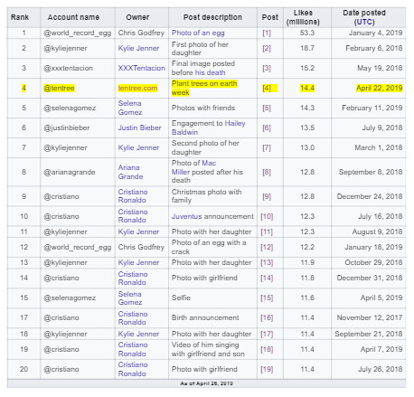
Task: Open Kylie Jenner owner link in row 2
Action: coord(138,48)
